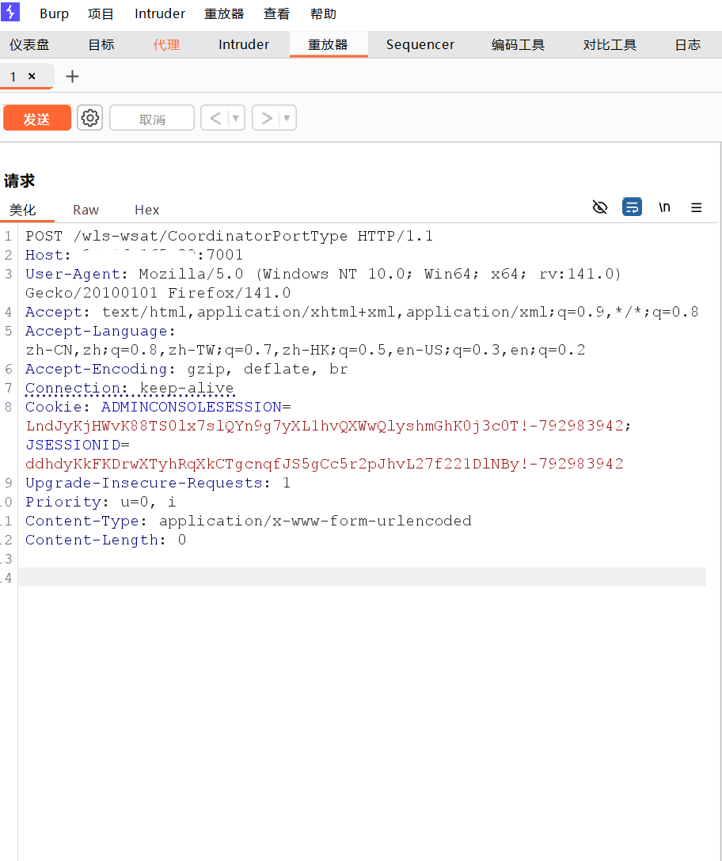This screenshot has height=861, width=722.
Task: Toggle show newline \n characters
Action: (x=664, y=207)
